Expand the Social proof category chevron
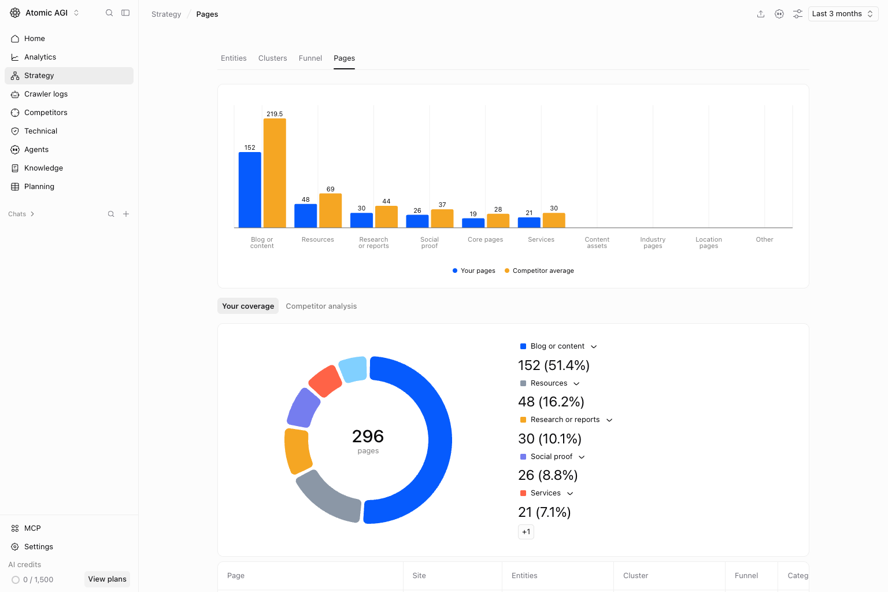Viewport: 888px width, 592px height. click(x=582, y=457)
